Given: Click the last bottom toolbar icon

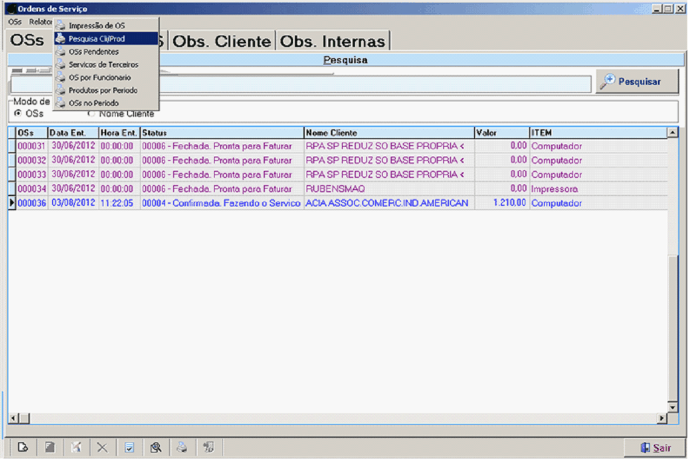Looking at the screenshot, I should coord(209,448).
